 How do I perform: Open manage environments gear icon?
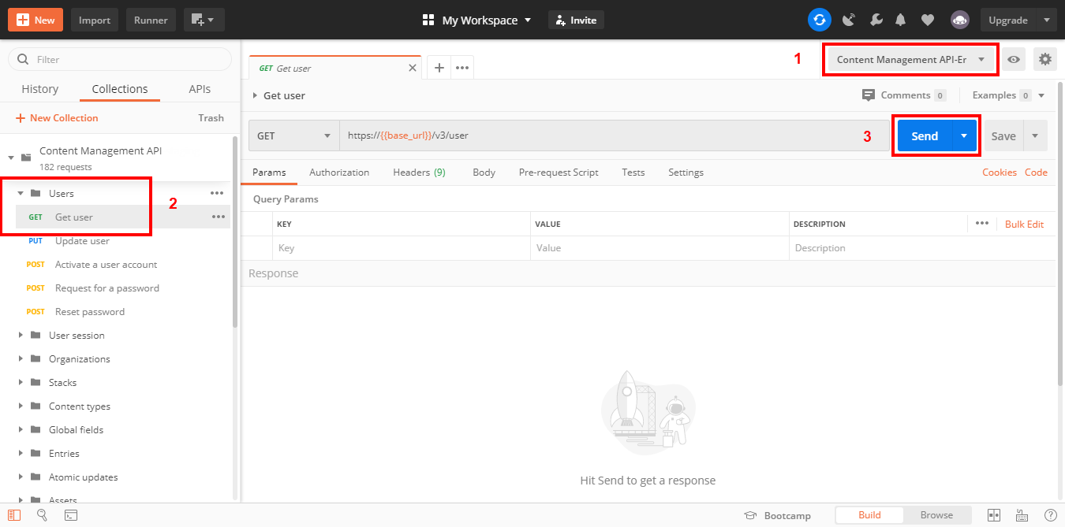click(1045, 59)
